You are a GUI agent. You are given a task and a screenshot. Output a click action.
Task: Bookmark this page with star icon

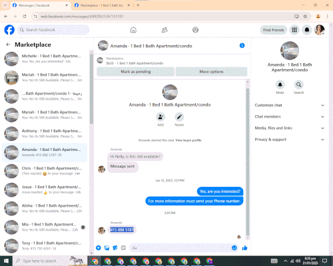click(305, 17)
